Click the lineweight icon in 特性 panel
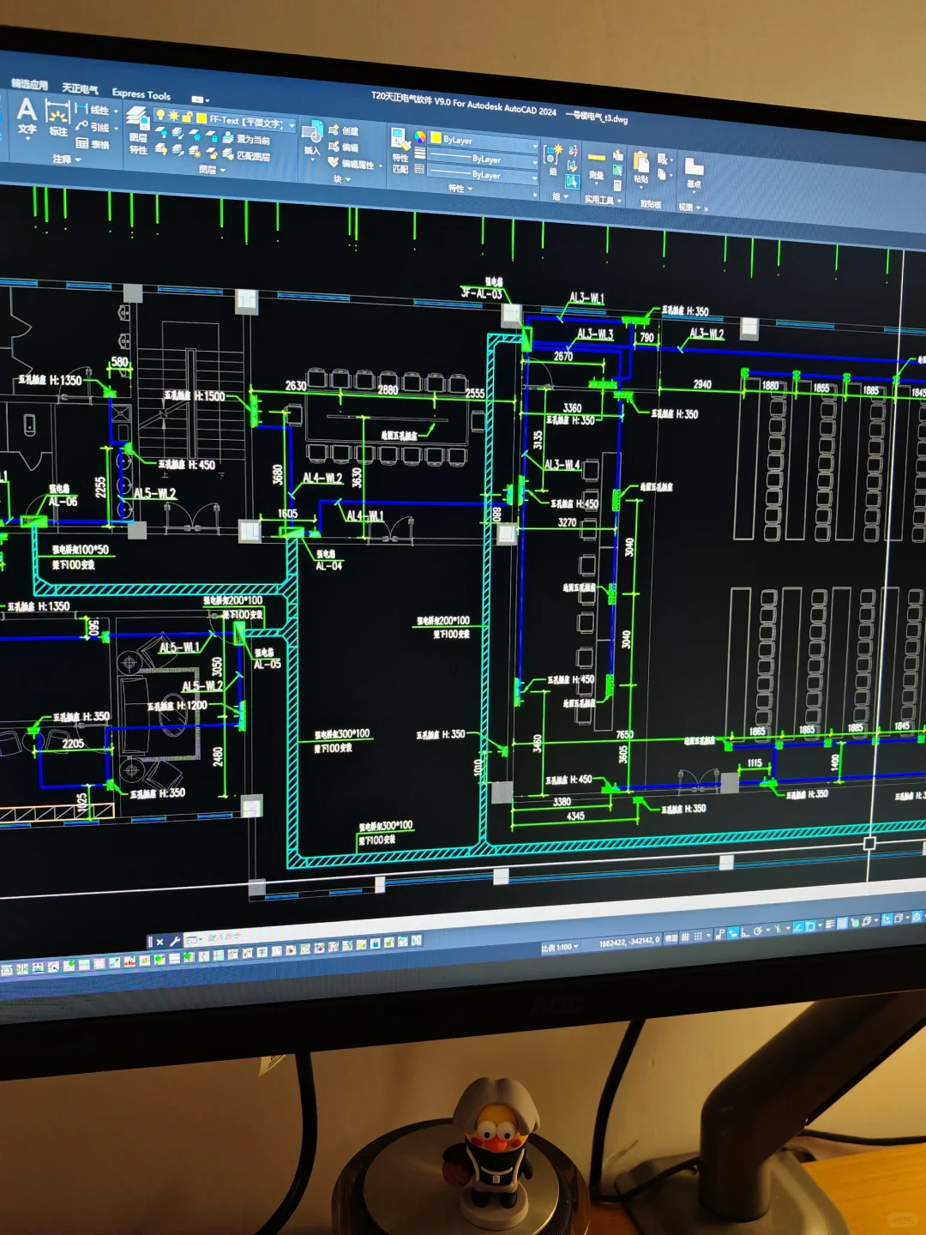Screen dimensions: 926x1235 [x=419, y=153]
